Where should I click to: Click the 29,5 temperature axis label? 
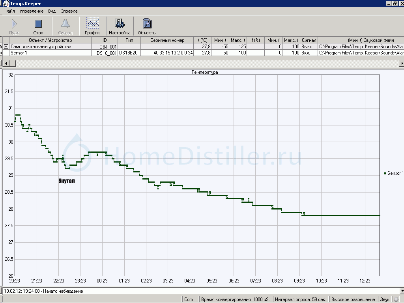pyautogui.click(x=9, y=159)
